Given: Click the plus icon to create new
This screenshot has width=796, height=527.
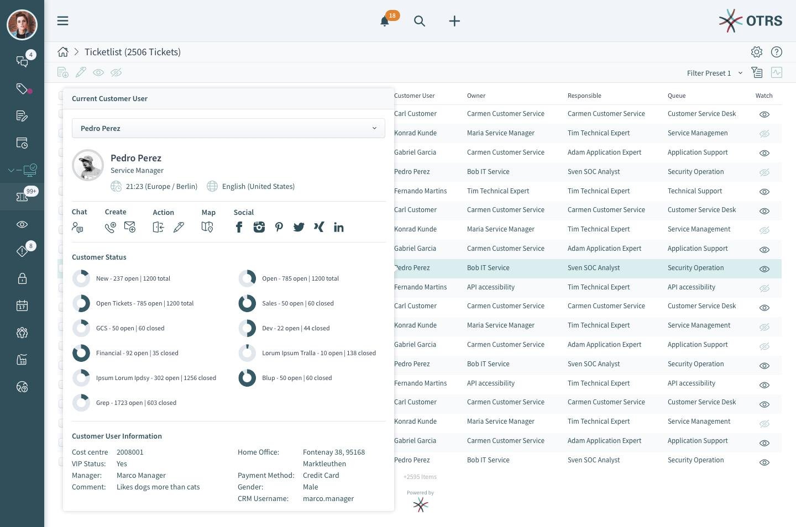Looking at the screenshot, I should pos(454,22).
